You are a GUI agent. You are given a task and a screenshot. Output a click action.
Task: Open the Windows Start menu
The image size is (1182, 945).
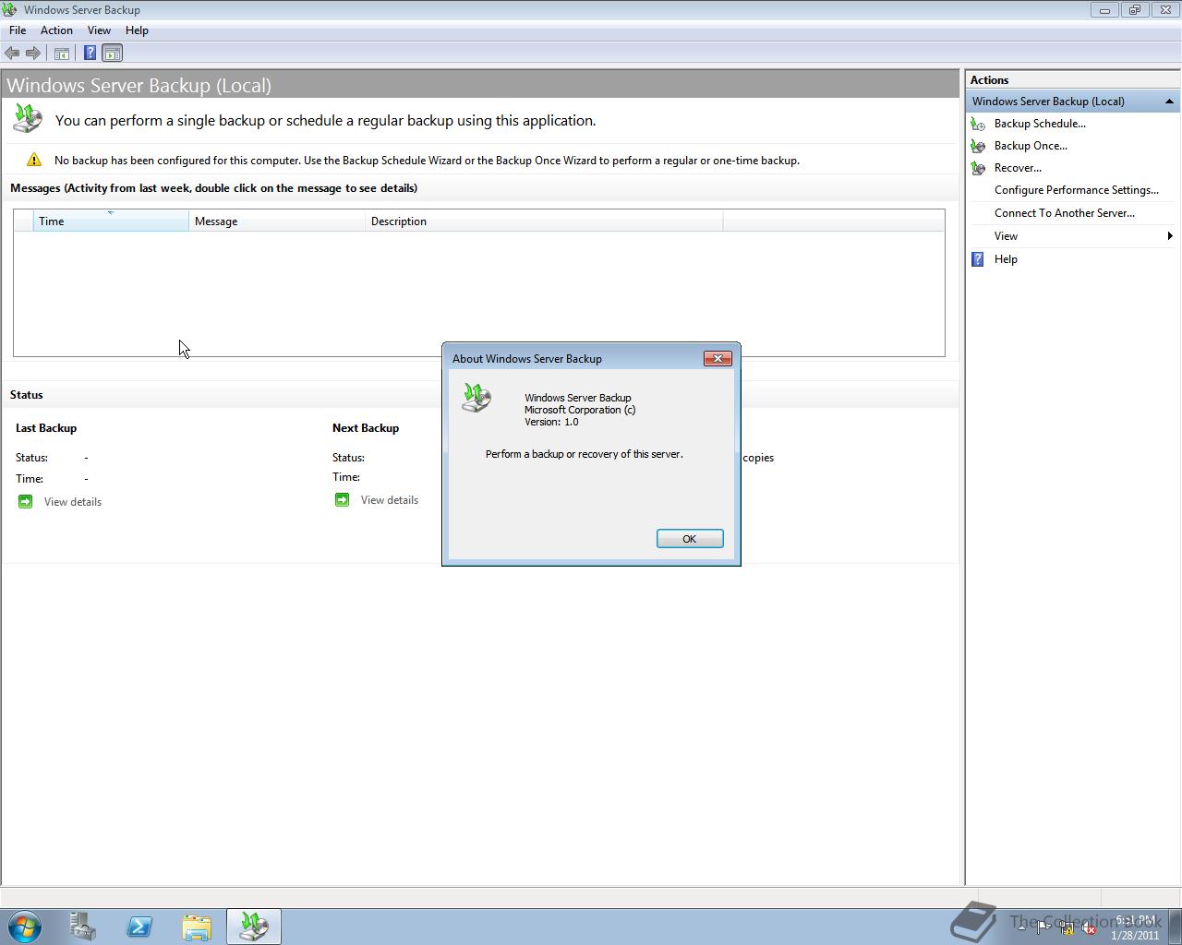pyautogui.click(x=25, y=927)
